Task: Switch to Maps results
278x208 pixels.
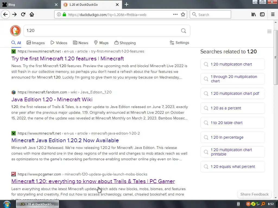Action: click(101, 43)
